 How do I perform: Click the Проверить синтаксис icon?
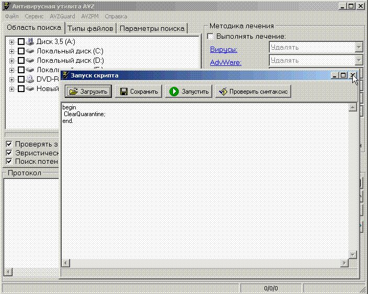click(223, 92)
